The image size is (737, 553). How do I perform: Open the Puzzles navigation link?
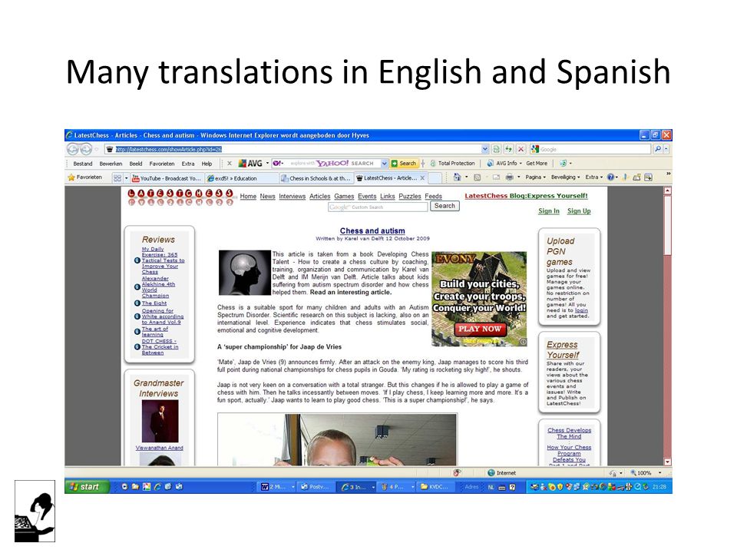point(410,196)
